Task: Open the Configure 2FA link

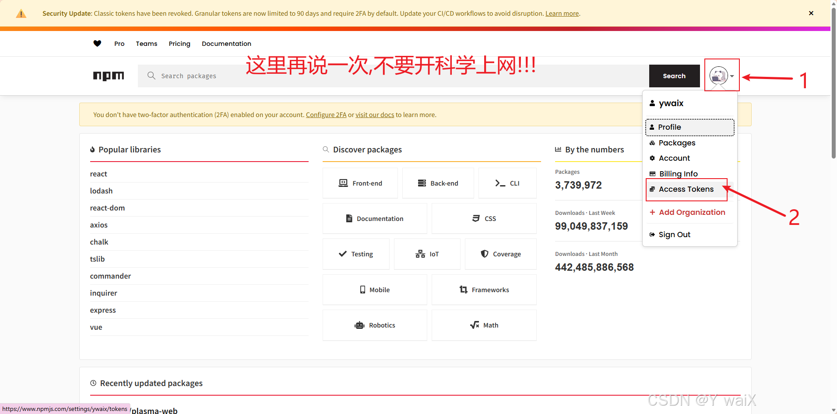Action: [x=326, y=115]
